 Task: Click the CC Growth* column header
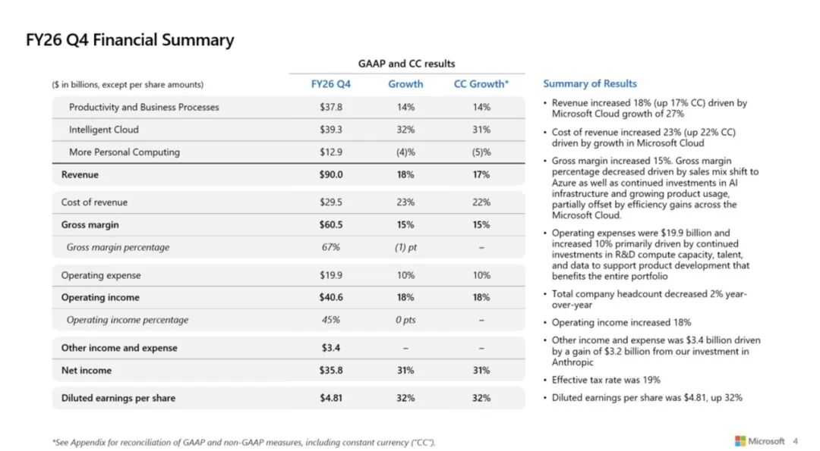481,84
